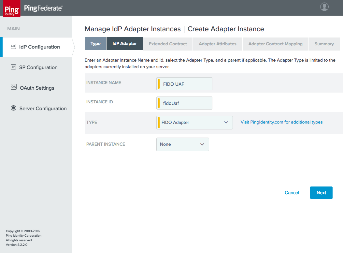Click the PARENT INSTANCE label

click(x=106, y=144)
